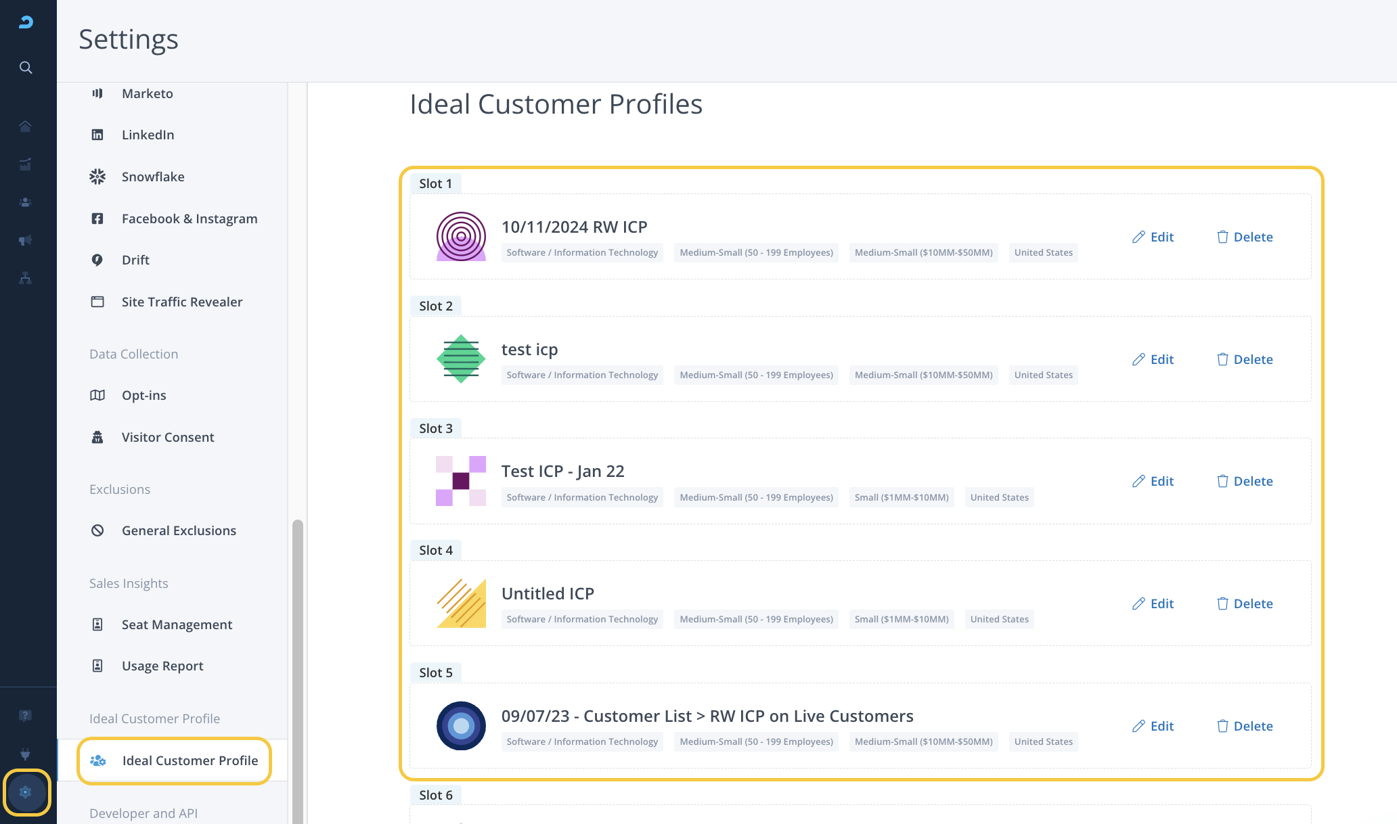This screenshot has width=1397, height=824.
Task: Select LinkedIn in settings sidebar
Action: (x=148, y=135)
